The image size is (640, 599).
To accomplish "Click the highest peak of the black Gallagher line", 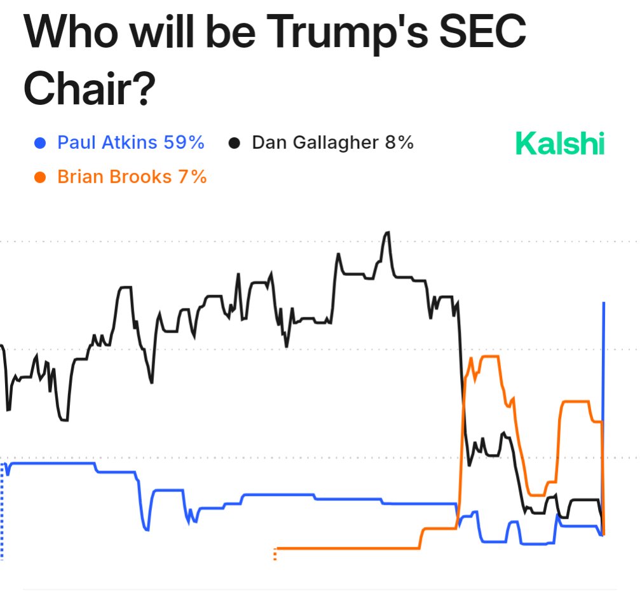I will tap(387, 233).
